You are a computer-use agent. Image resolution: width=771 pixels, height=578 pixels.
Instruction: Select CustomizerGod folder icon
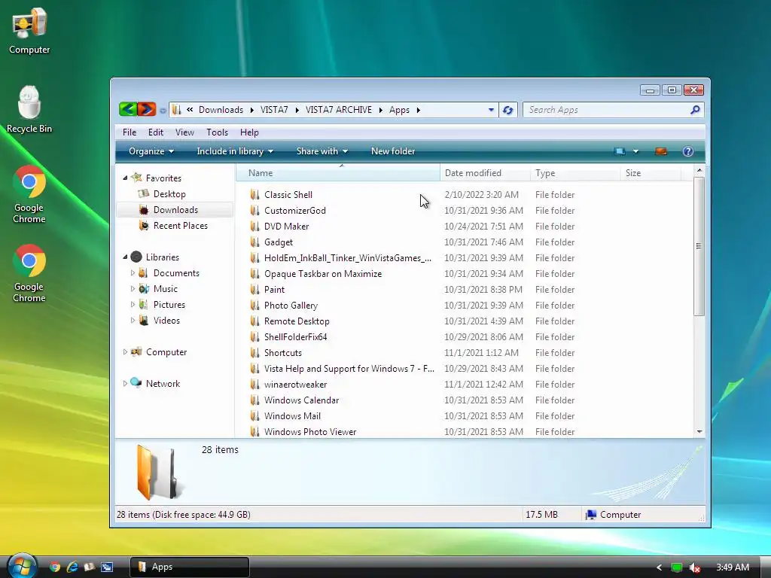coord(254,211)
